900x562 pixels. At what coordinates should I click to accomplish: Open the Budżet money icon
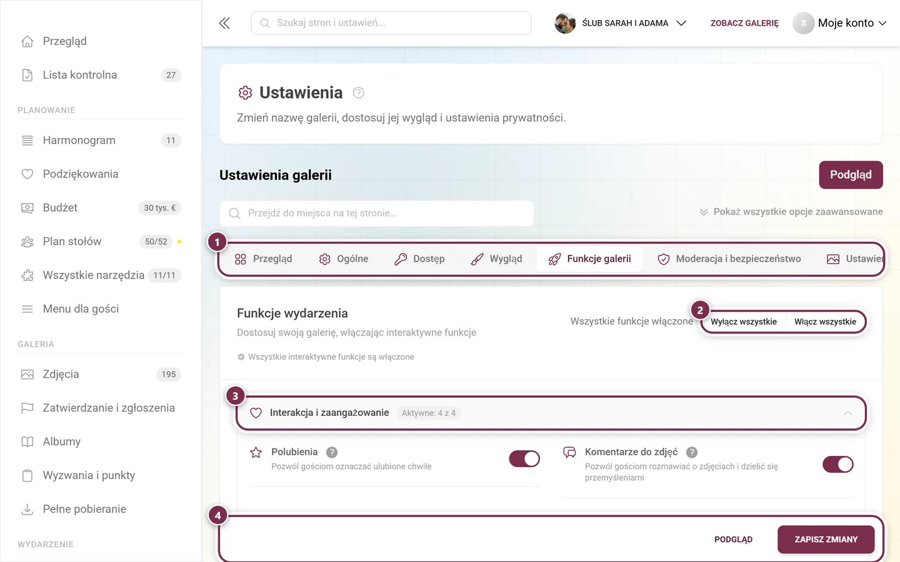tap(27, 208)
